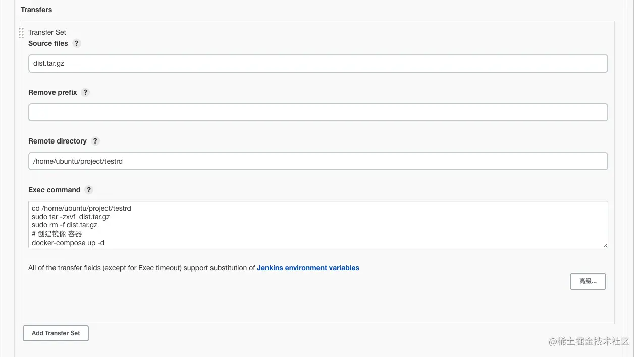Click the cd /home/ubuntu/project/testrd line
The width and height of the screenshot is (640, 357).
click(81, 208)
